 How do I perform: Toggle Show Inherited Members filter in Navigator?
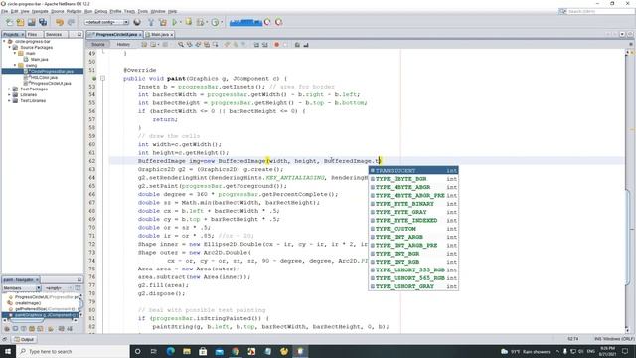point(7,329)
